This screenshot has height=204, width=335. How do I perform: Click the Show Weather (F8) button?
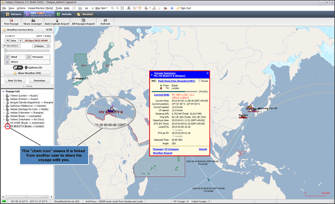pyautogui.click(x=28, y=73)
